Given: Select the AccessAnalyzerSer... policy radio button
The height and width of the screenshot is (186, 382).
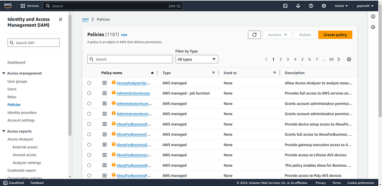Looking at the screenshot, I should click(89, 83).
